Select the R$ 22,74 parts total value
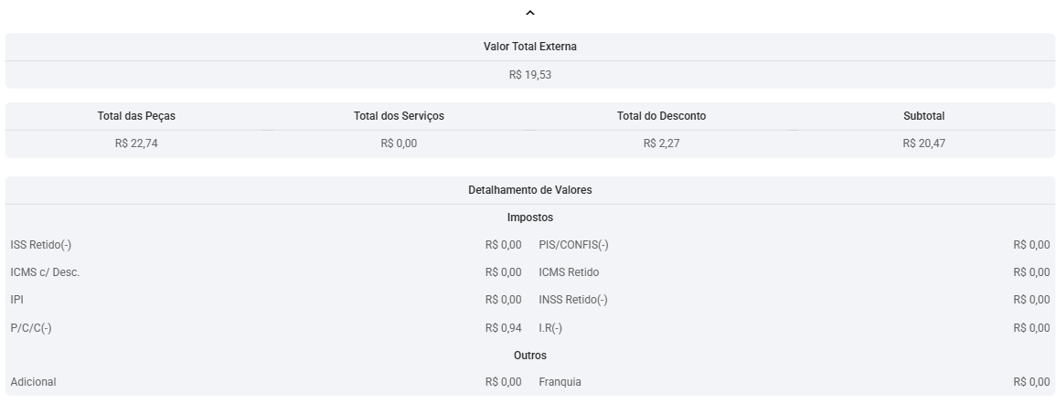 136,144
